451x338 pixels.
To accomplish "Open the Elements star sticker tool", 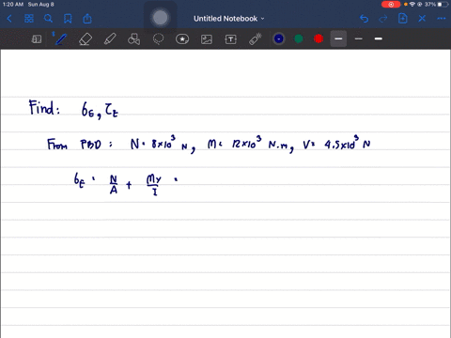I will (182, 39).
